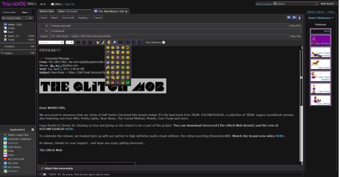Click the Italic formatting button
The image size is (340, 177).
(84, 42)
